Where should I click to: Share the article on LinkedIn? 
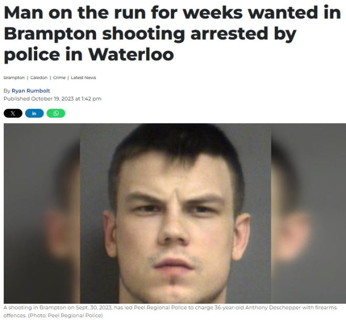coord(35,113)
